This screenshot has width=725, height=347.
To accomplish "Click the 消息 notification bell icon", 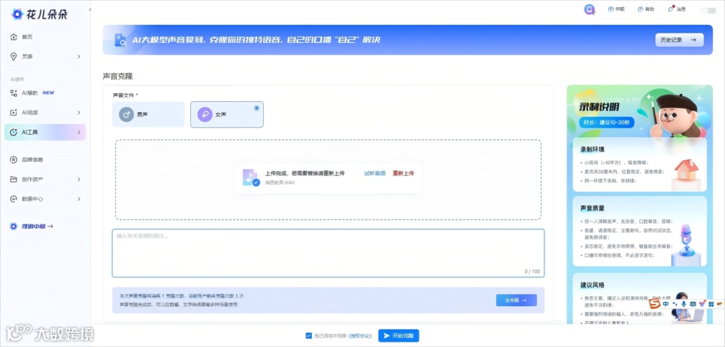I will pos(671,9).
